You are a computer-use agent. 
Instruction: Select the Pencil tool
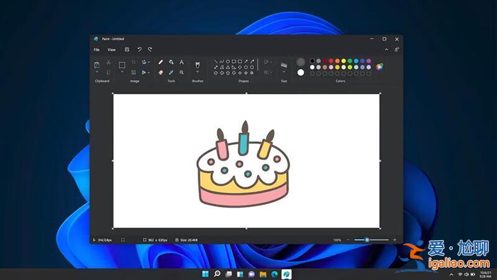click(160, 62)
